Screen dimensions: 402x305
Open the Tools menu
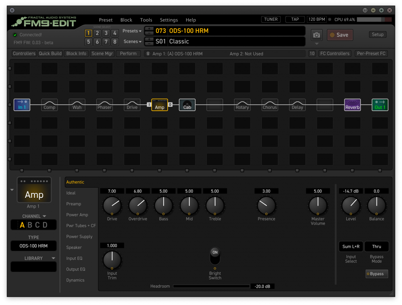[146, 20]
